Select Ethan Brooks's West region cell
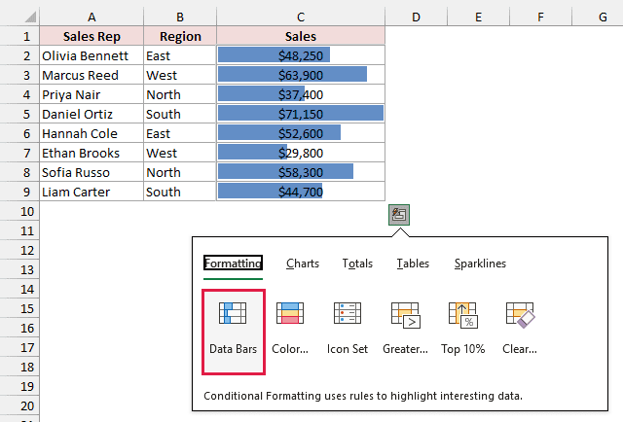The height and width of the screenshot is (422, 623). [180, 153]
